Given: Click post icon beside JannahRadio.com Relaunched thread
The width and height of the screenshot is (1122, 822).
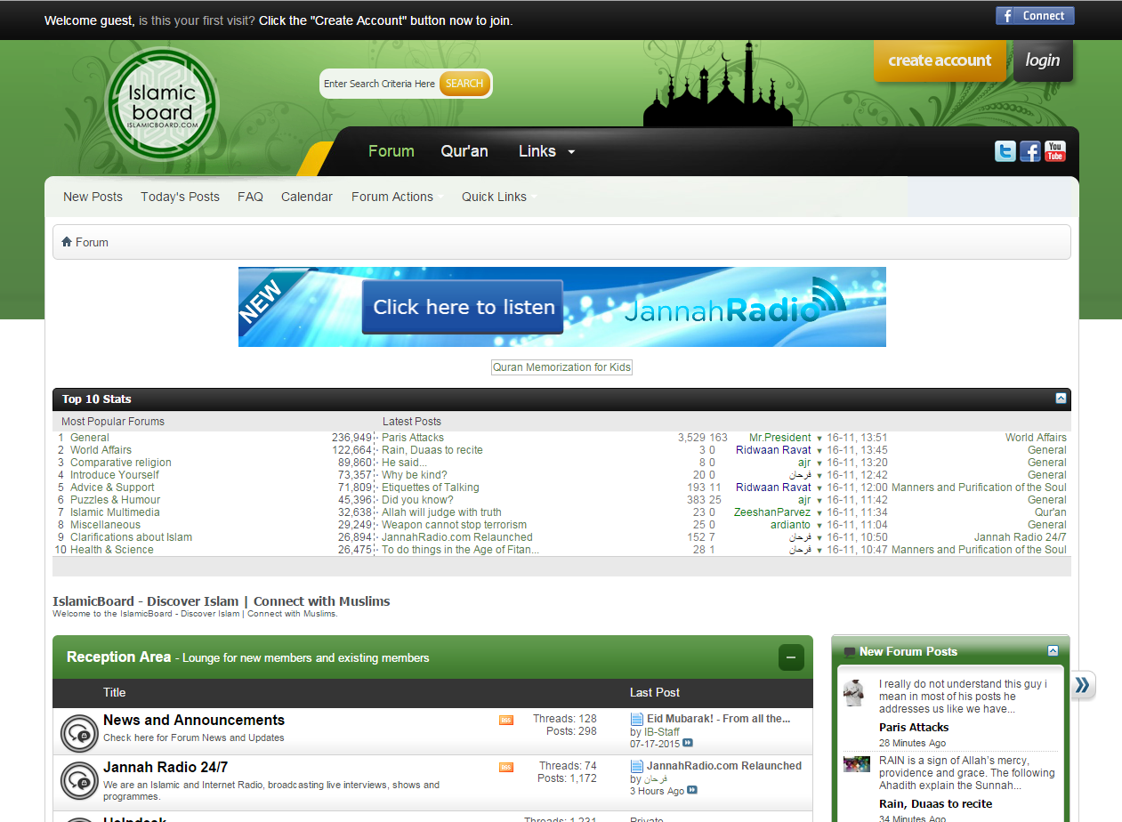Looking at the screenshot, I should (x=637, y=766).
